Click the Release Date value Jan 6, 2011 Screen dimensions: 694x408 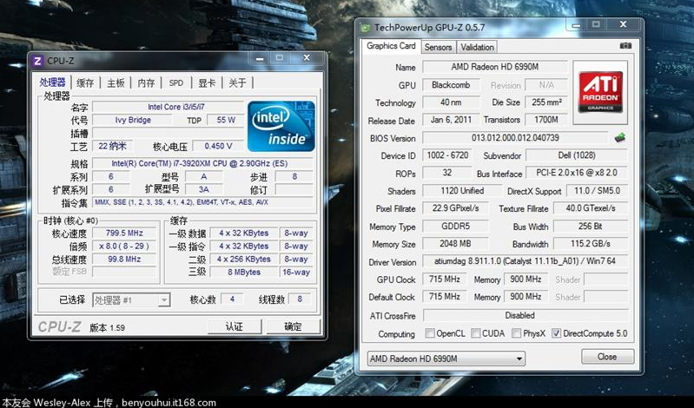[x=451, y=120]
